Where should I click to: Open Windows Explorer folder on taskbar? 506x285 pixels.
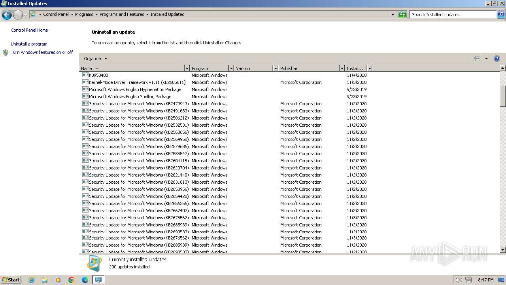point(45,280)
